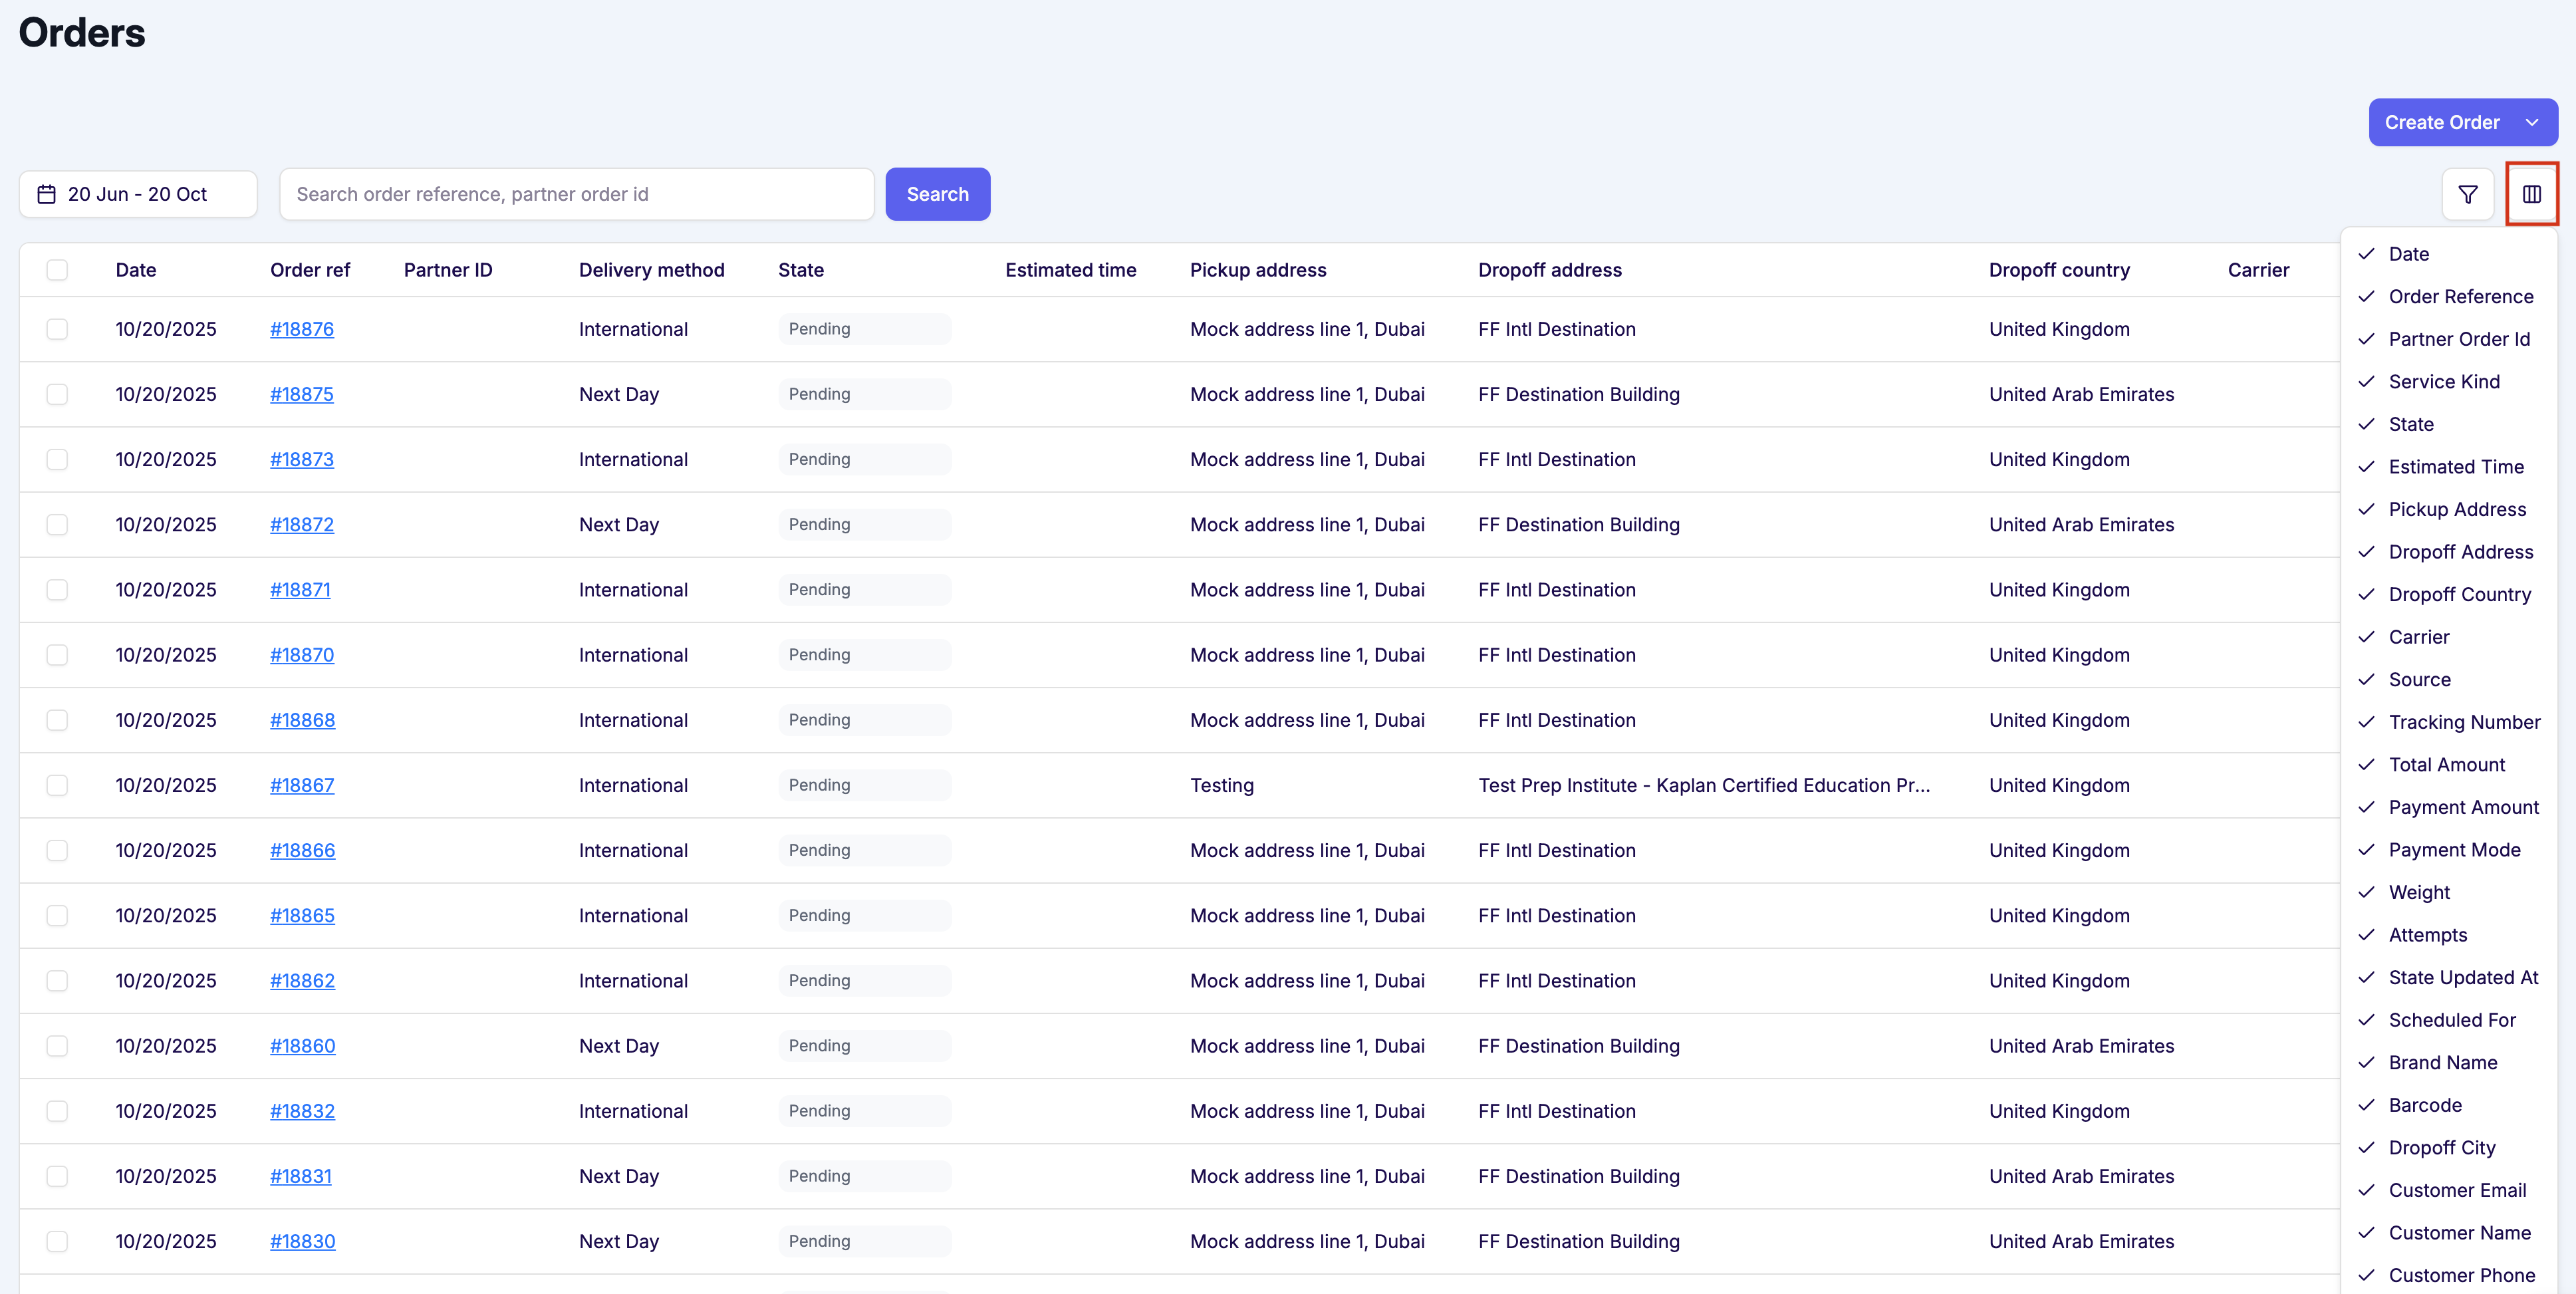Click the order reference search field
The width and height of the screenshot is (2576, 1294).
pyautogui.click(x=576, y=193)
